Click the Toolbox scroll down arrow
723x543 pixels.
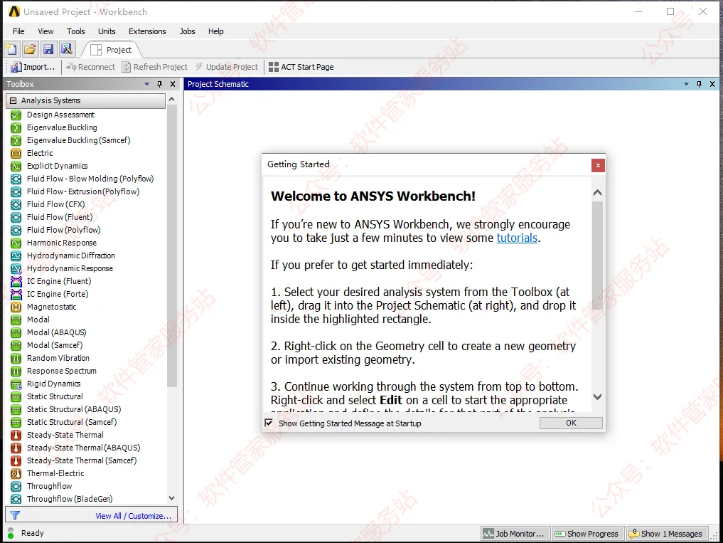(172, 498)
